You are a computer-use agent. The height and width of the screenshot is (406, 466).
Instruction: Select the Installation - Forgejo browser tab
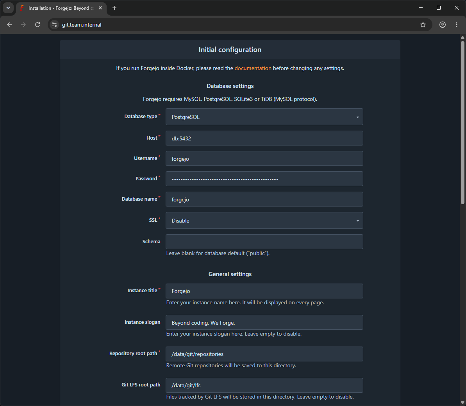point(61,8)
